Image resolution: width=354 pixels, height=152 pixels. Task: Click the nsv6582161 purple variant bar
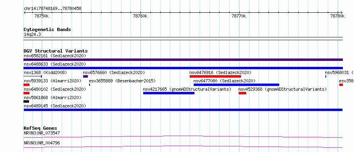pyautogui.click(x=183, y=60)
